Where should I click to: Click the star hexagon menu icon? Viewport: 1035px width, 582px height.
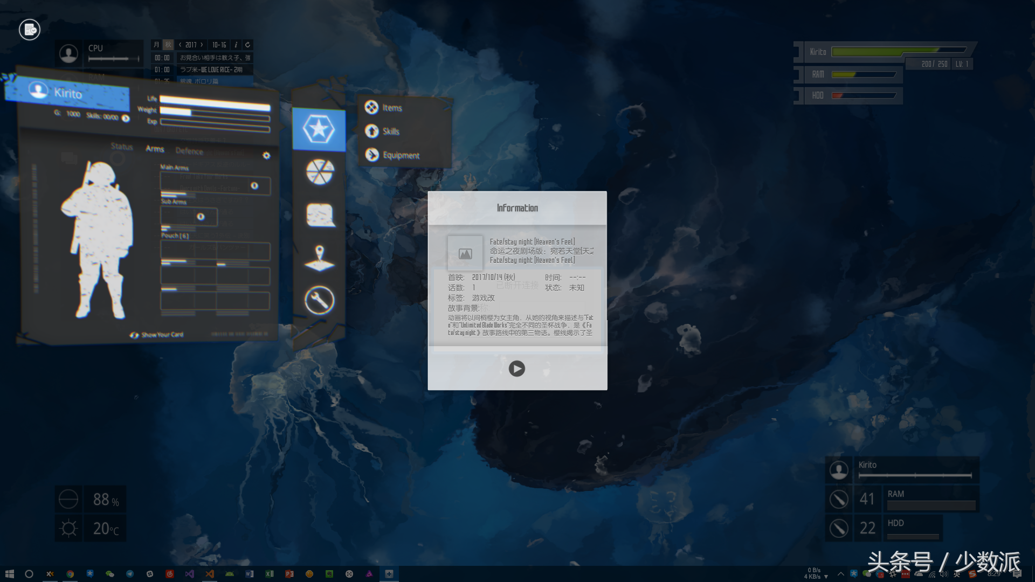tap(319, 129)
